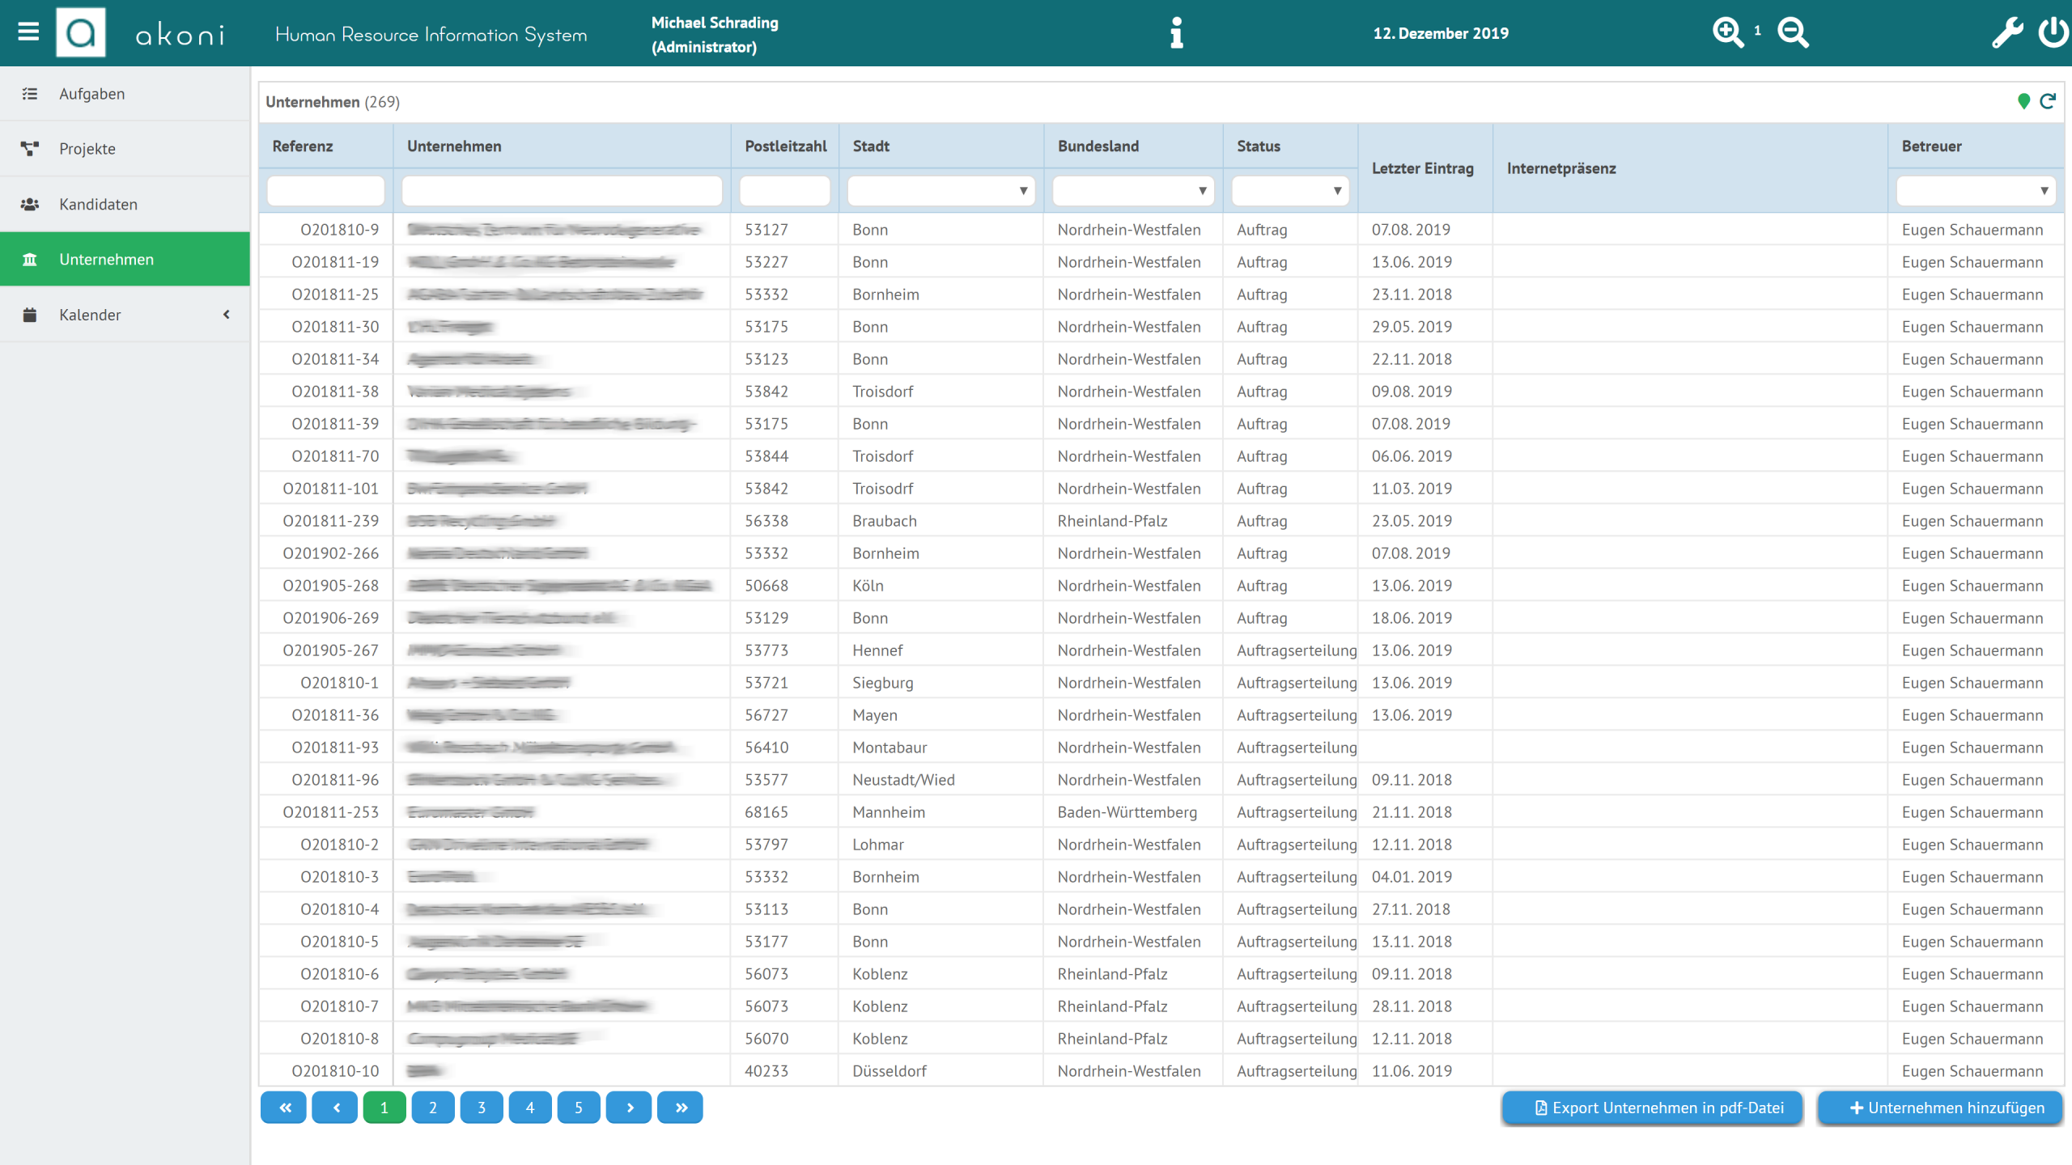The width and height of the screenshot is (2072, 1165).
Task: Open the hamburger navigation menu
Action: coord(27,32)
